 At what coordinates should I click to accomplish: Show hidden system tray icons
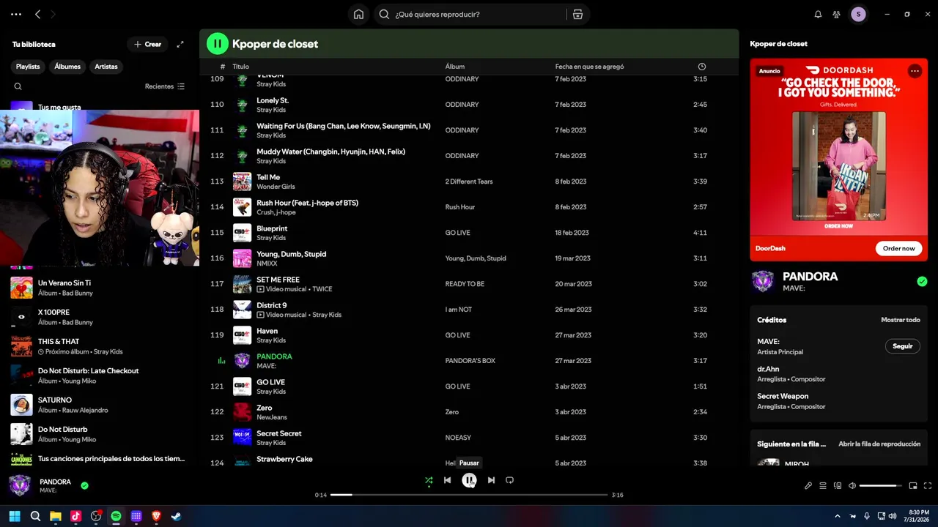coord(838,516)
